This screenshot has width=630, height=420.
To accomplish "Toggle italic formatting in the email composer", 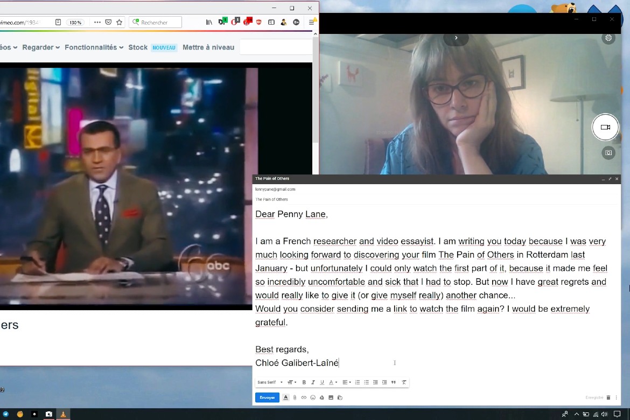I will [313, 382].
